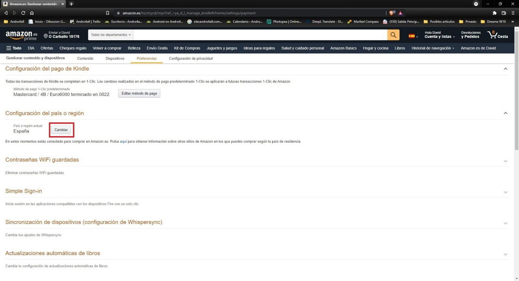
Task: Open Ofertas in navigation bar
Action: click(47, 48)
